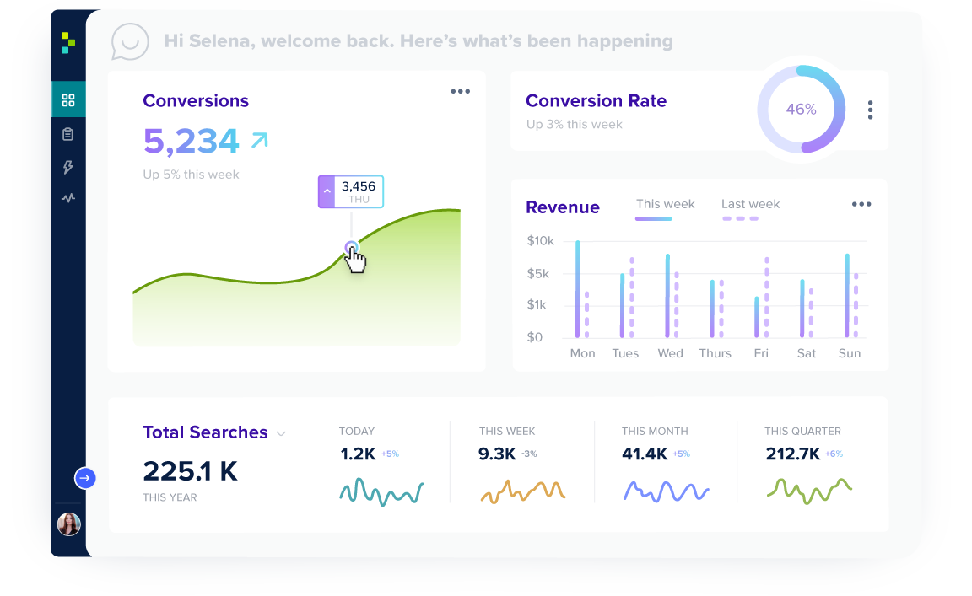Click the purple caret on the 3,456 tooltip
972x596 pixels.
point(327,191)
